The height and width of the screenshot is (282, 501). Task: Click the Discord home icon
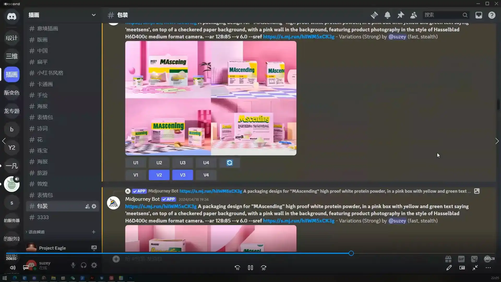pyautogui.click(x=11, y=16)
